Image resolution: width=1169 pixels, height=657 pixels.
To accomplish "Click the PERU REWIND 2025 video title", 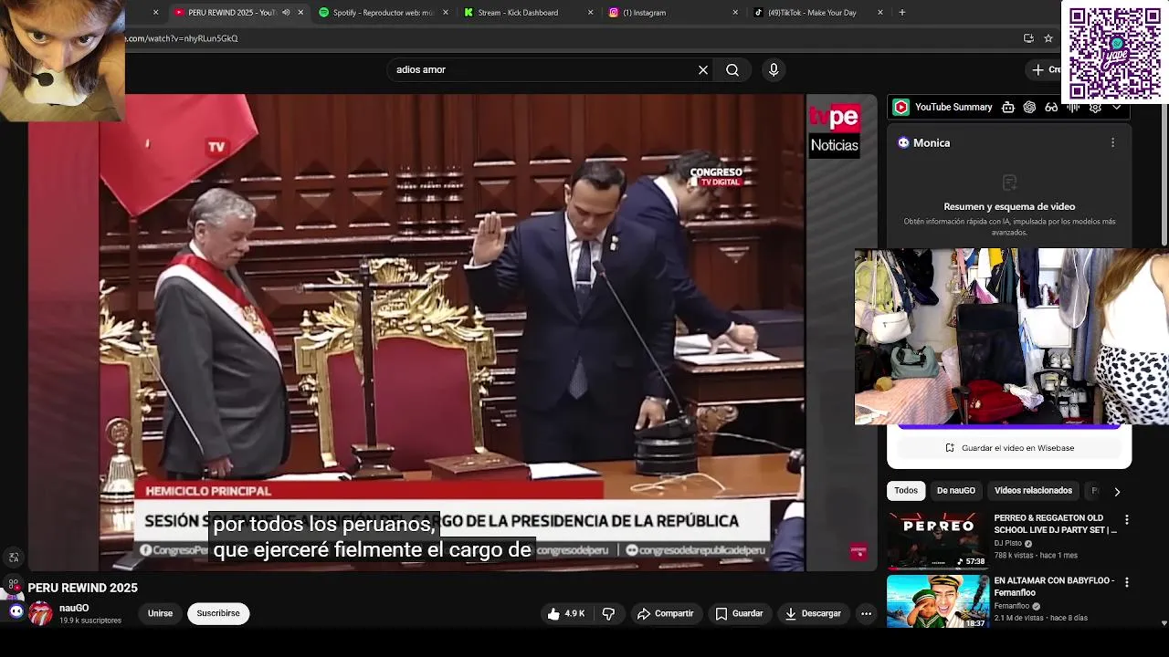I will [82, 589].
